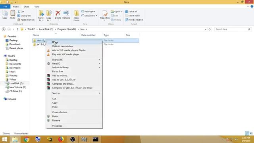
Task: Click the History button in ribbon
Action: tap(116, 20)
